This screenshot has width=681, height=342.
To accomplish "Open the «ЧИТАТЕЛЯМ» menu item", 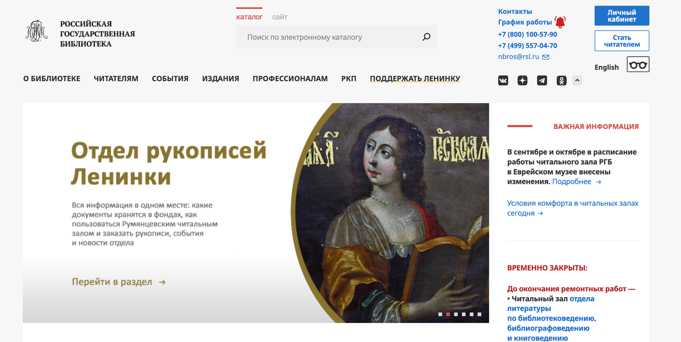I will click(x=116, y=79).
